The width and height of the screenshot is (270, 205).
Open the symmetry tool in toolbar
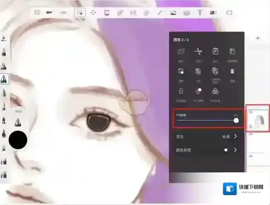point(133,13)
